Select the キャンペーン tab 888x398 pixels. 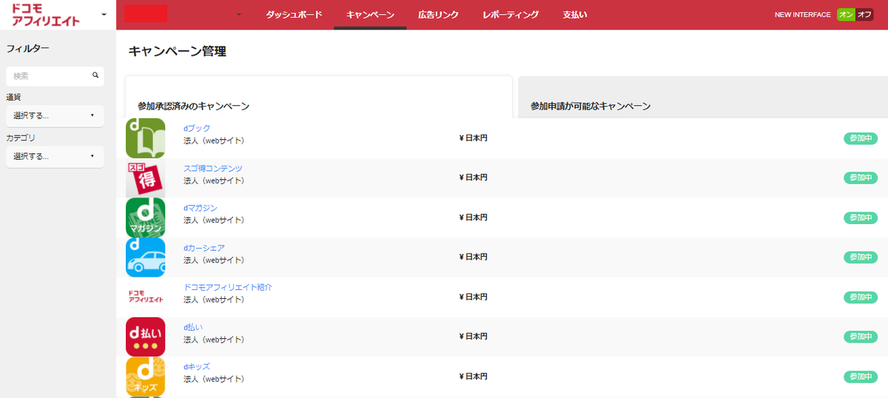370,15
